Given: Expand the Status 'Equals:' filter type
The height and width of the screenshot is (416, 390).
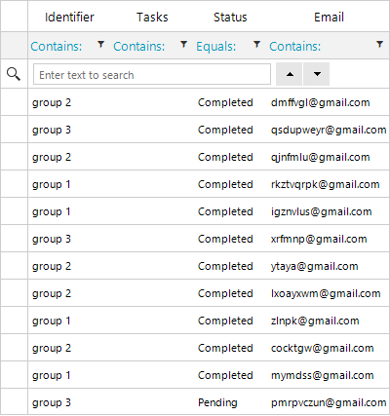Looking at the screenshot, I should (215, 46).
